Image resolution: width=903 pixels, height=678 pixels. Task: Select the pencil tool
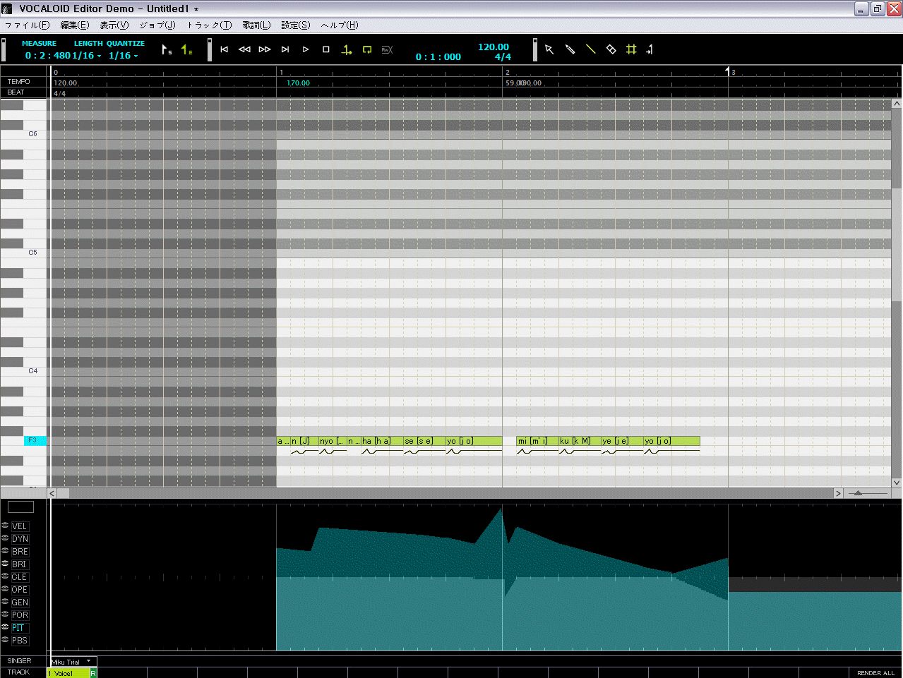pyautogui.click(x=570, y=49)
